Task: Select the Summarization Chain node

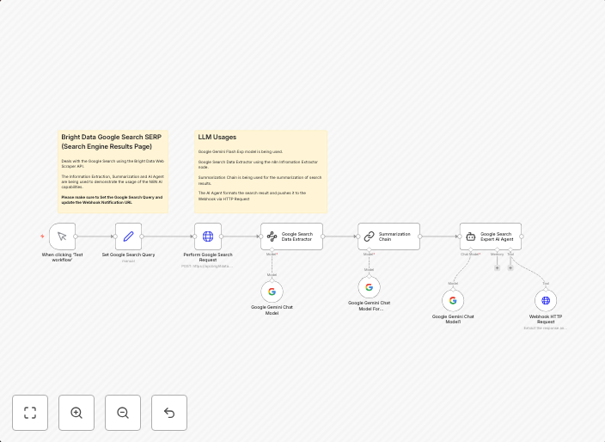Action: [388, 236]
